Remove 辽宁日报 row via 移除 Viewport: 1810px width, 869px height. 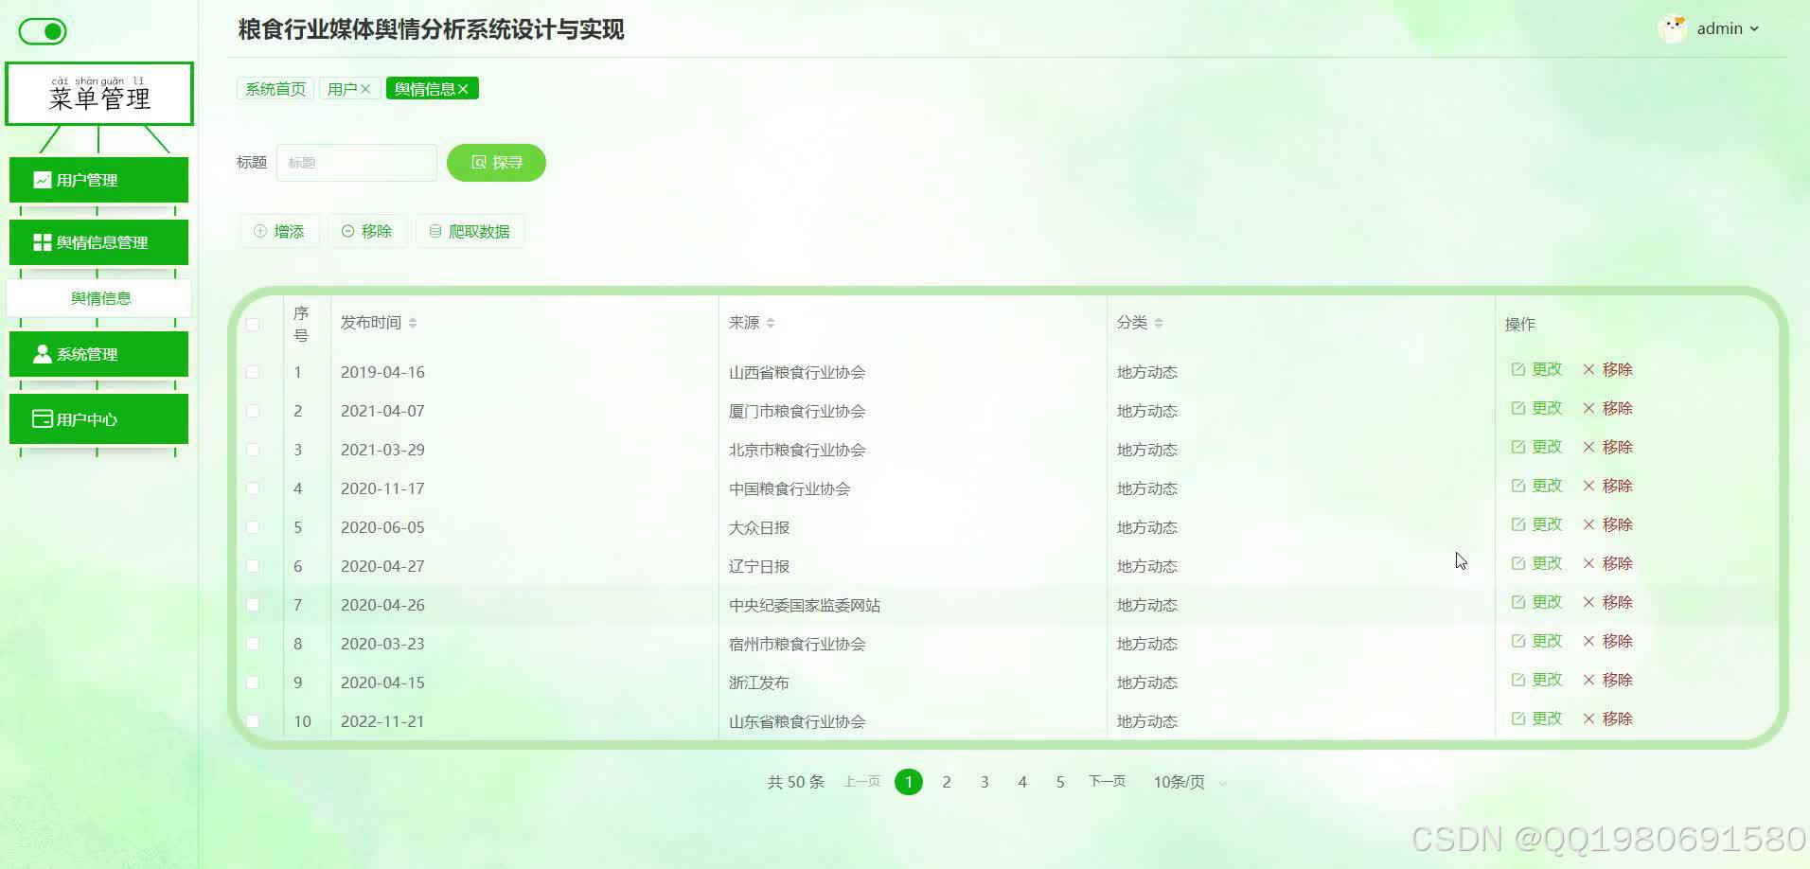[1607, 563]
